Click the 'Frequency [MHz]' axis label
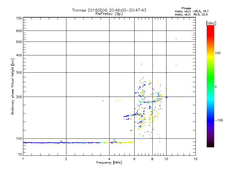This screenshot has width=230, height=173. point(109,163)
